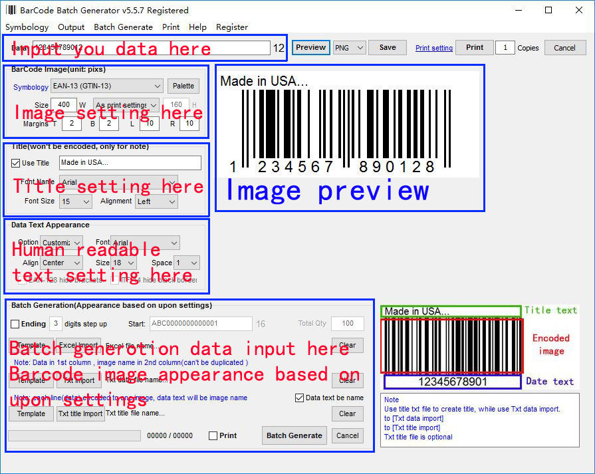Screen dimensions: 595x474
Task: Toggle the batch Print checkbox
Action: 213,435
